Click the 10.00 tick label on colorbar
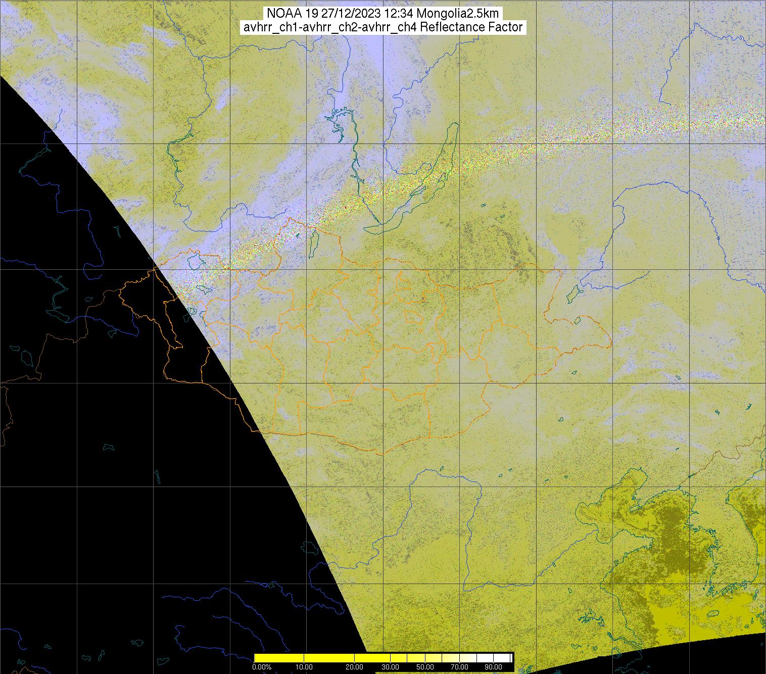This screenshot has width=766, height=674. point(304,667)
